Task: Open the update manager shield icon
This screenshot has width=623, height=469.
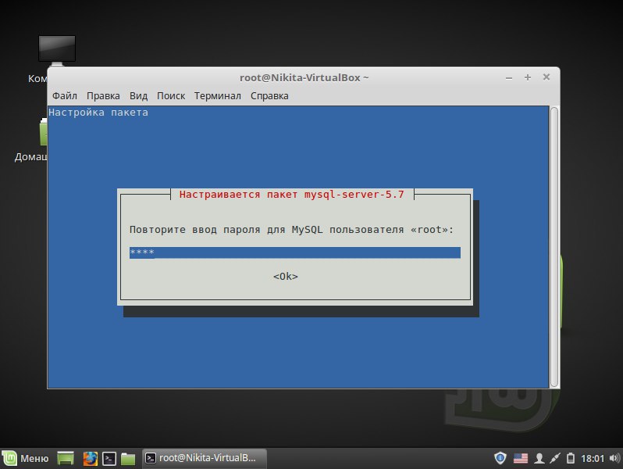Action: (x=500, y=458)
